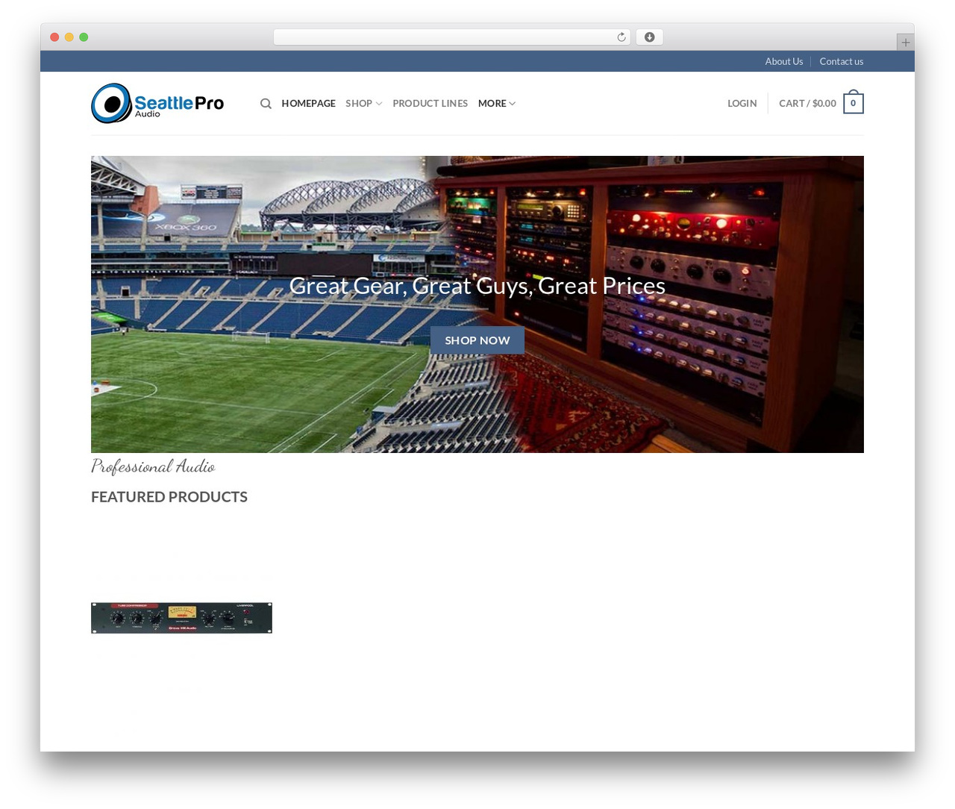The height and width of the screenshot is (809, 955).
Task: Open the Contact us link
Action: click(x=842, y=61)
